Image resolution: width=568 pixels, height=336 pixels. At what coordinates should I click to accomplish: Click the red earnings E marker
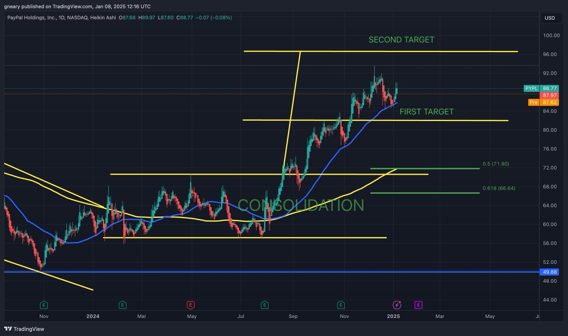tap(191, 305)
